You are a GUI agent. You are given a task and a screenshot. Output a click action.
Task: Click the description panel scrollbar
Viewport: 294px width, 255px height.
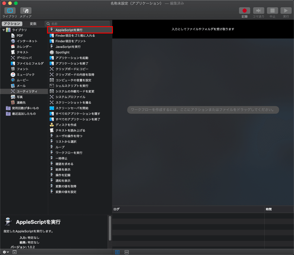(110, 228)
